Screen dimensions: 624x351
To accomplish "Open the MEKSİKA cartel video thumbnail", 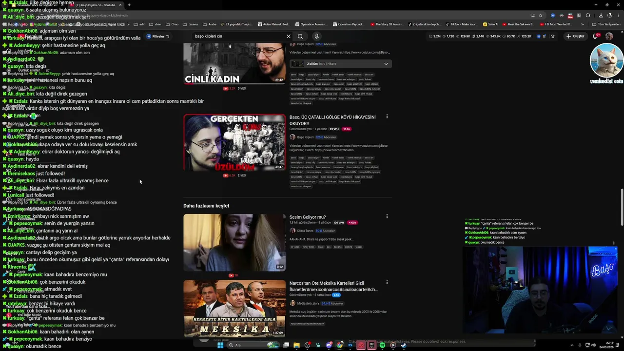I will 234,308.
